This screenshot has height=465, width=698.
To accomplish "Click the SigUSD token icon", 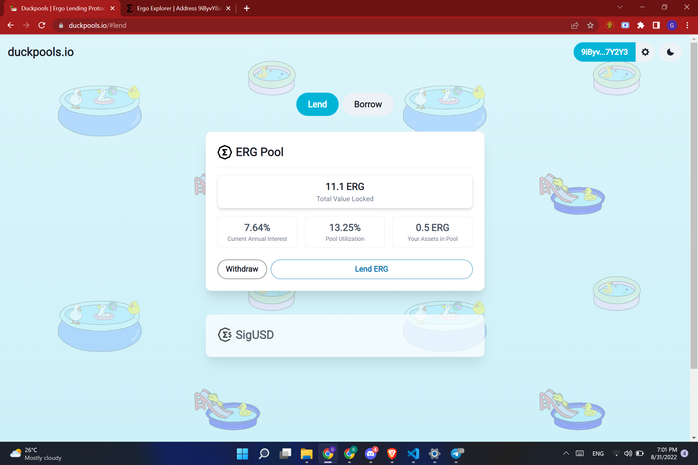I will click(x=225, y=335).
